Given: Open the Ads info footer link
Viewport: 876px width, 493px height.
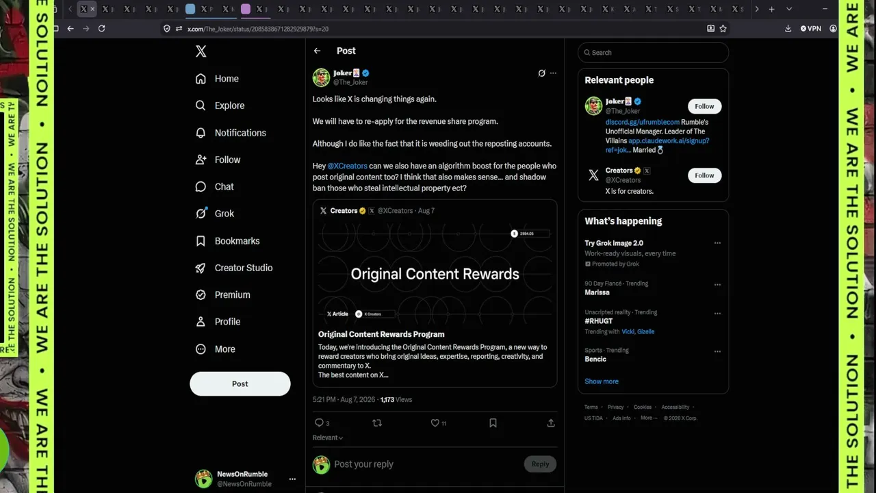Looking at the screenshot, I should tap(621, 418).
